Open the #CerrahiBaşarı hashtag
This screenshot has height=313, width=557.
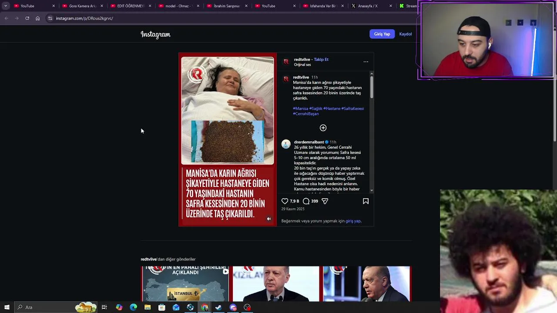306,114
